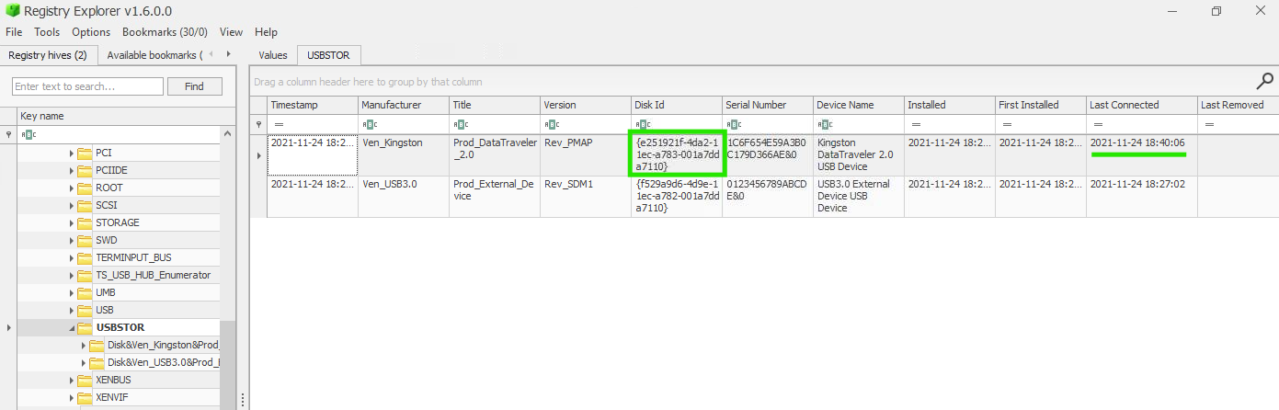
Task: Click the Enter text to search field
Action: (87, 86)
